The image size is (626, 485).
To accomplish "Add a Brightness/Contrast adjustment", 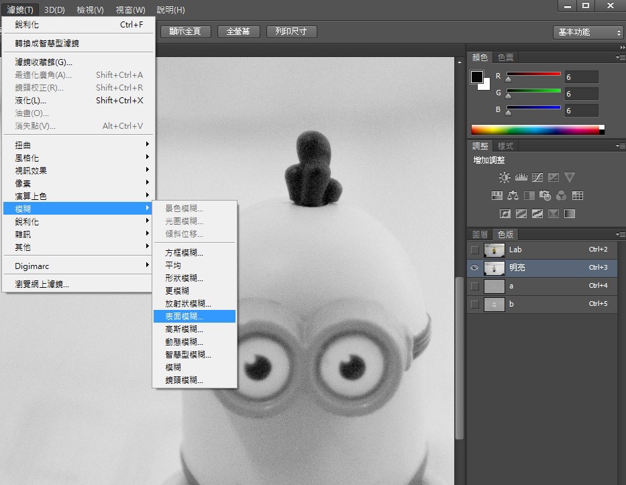I will (x=505, y=177).
